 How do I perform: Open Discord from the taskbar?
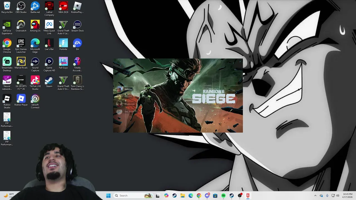pyautogui.click(x=207, y=196)
